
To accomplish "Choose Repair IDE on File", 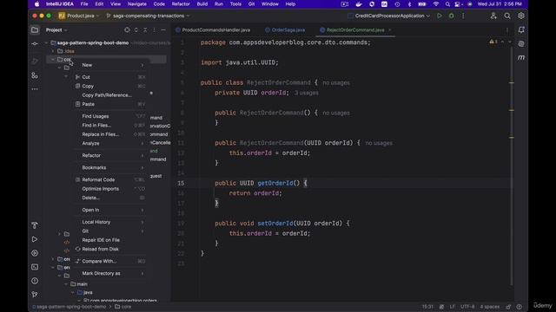I will point(110,240).
